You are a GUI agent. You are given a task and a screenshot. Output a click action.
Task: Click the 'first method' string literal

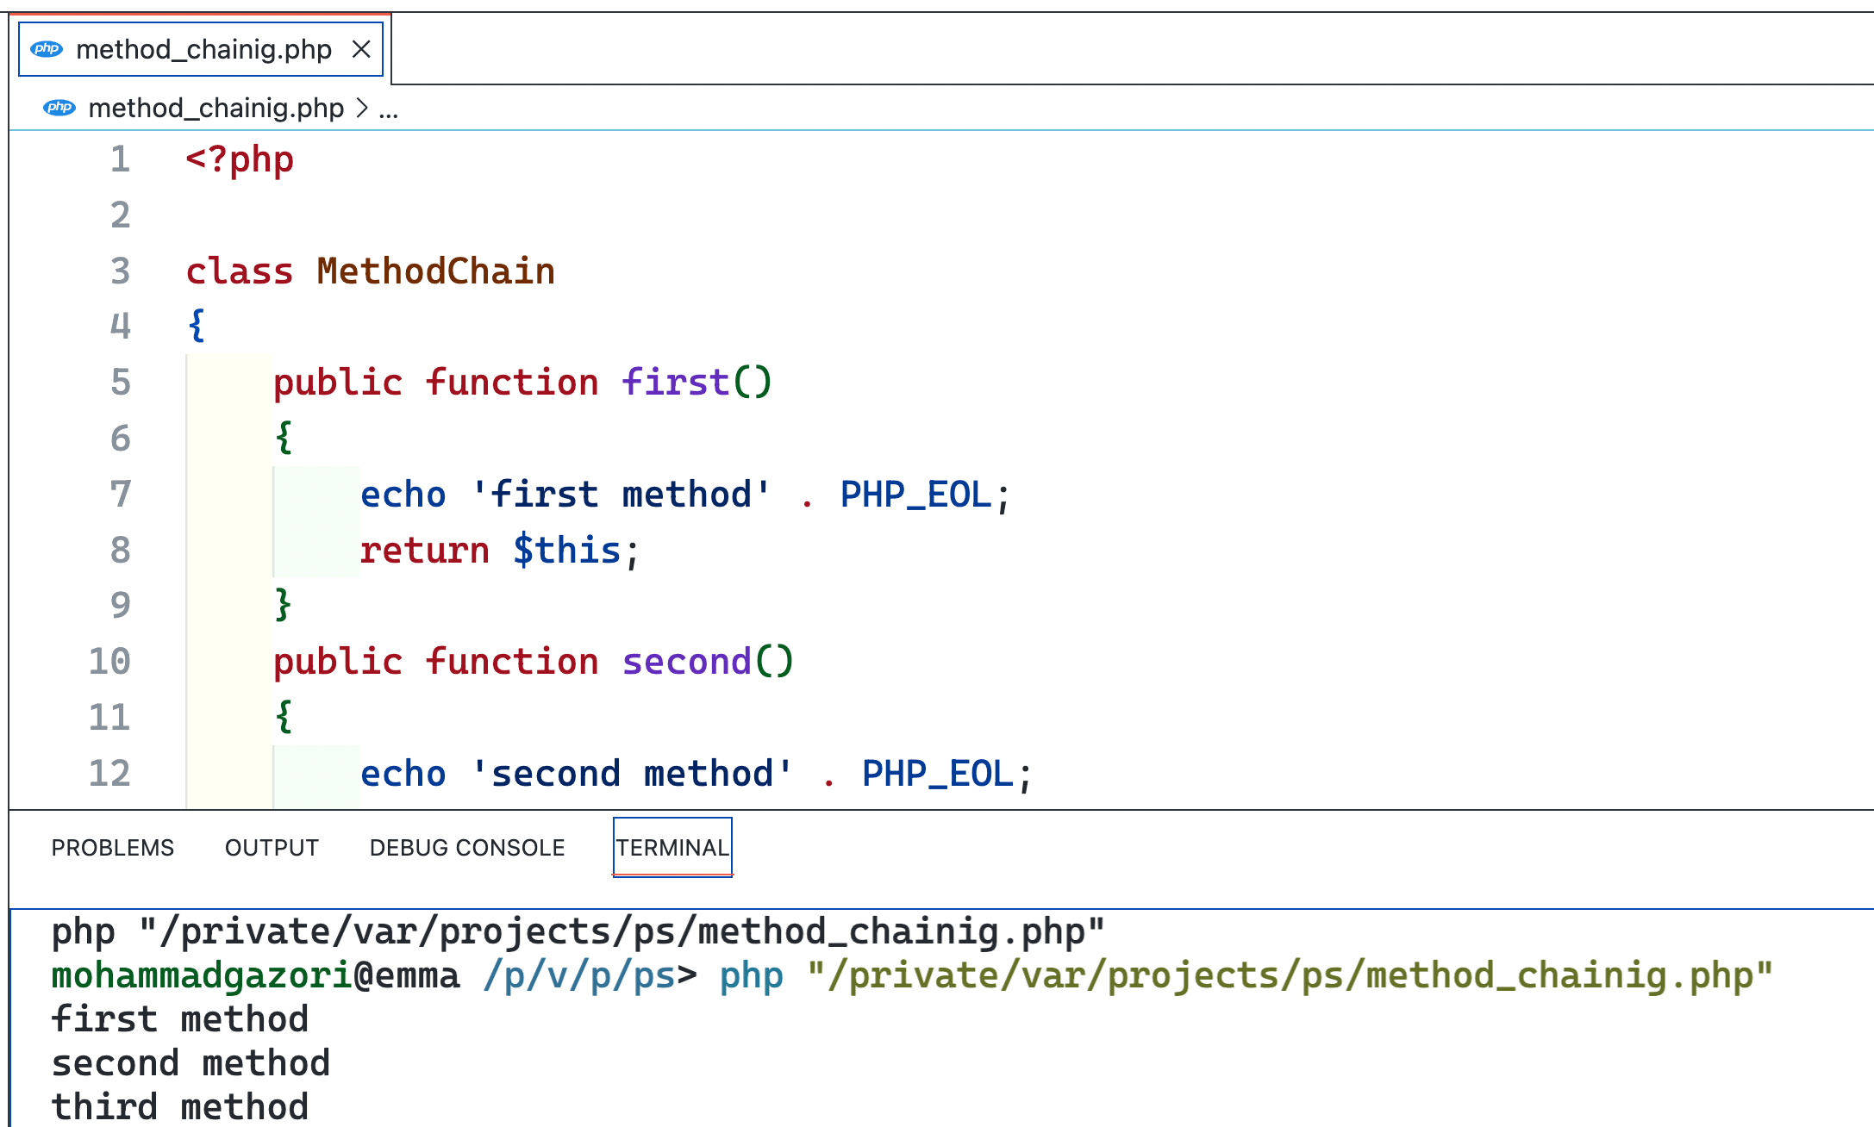tap(621, 495)
